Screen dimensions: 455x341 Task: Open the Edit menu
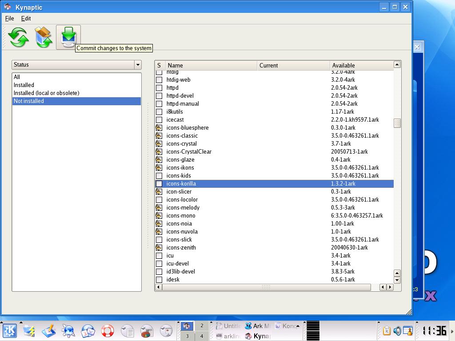click(x=26, y=18)
